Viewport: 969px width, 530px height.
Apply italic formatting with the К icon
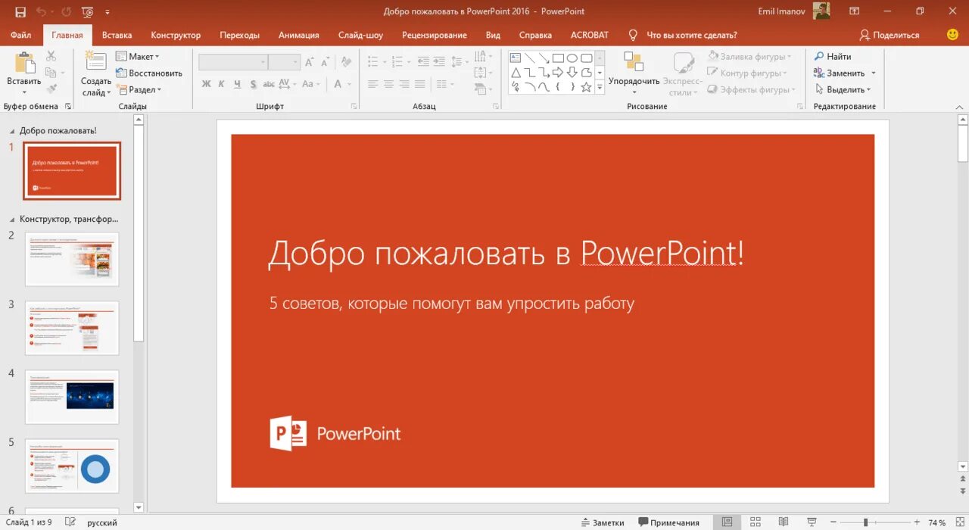[220, 84]
